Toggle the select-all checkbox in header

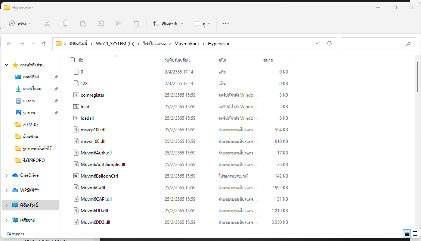coord(72,60)
